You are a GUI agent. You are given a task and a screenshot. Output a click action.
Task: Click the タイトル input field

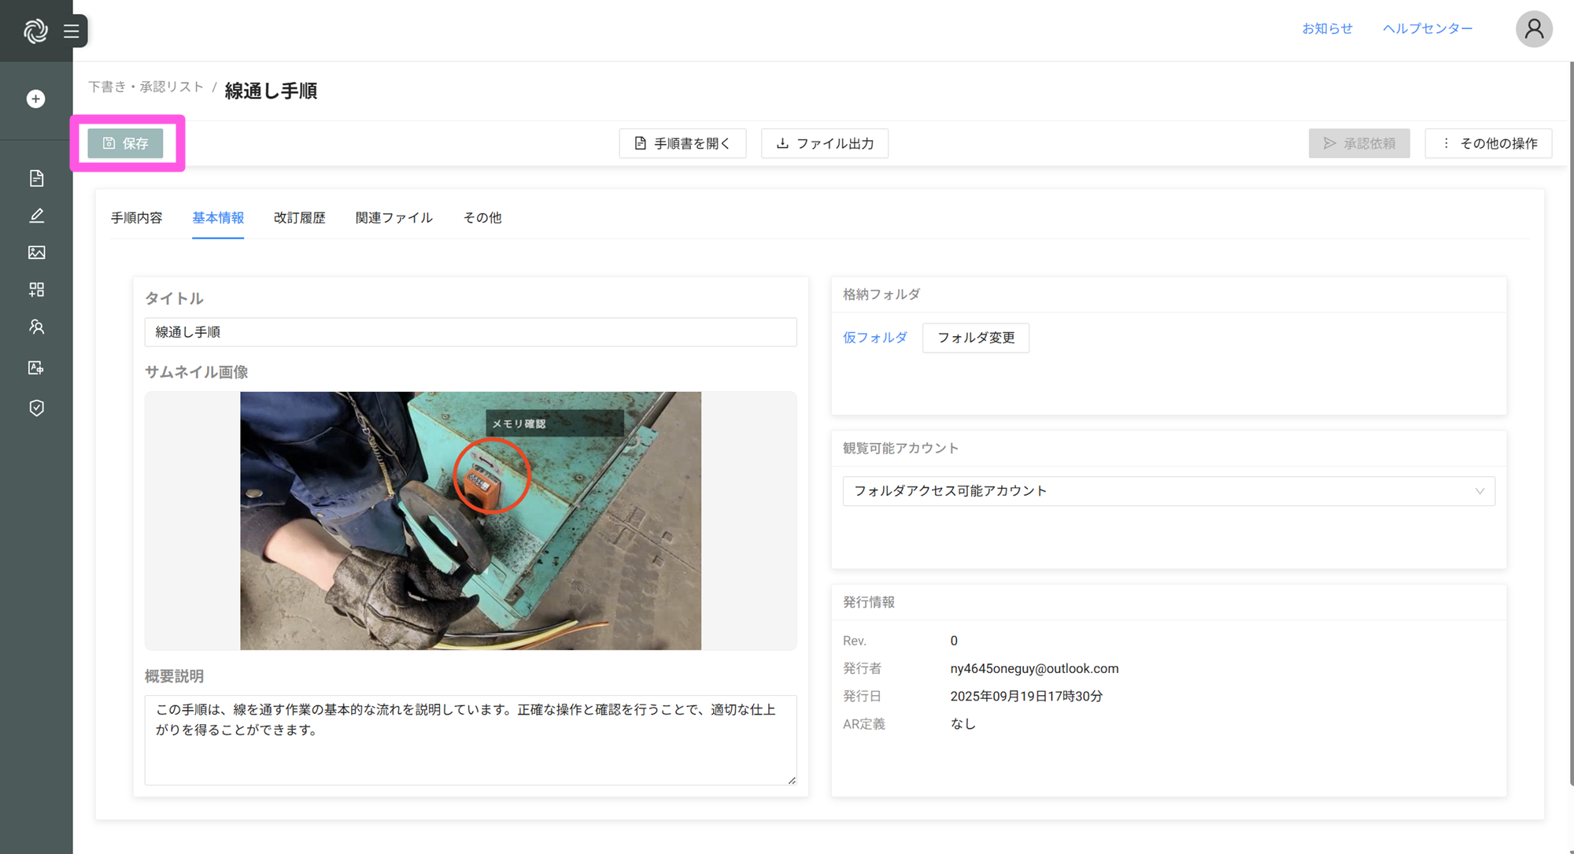click(470, 332)
